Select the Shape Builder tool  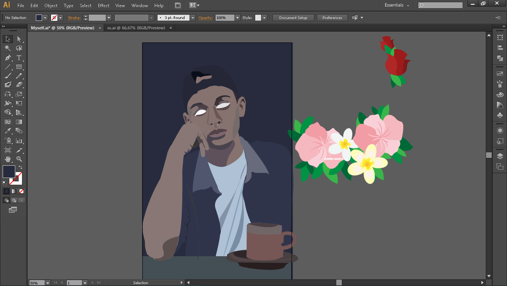[7, 112]
